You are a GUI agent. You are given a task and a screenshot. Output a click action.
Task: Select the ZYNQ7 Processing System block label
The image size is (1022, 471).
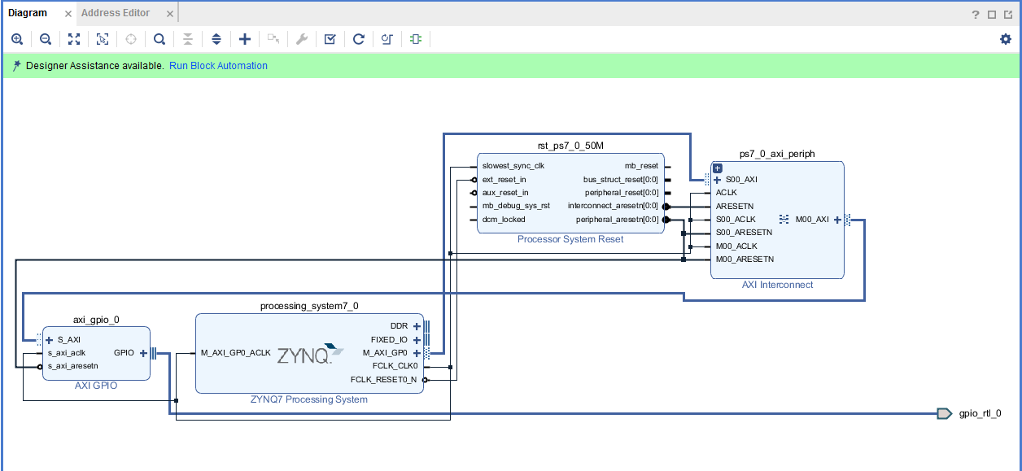click(309, 399)
